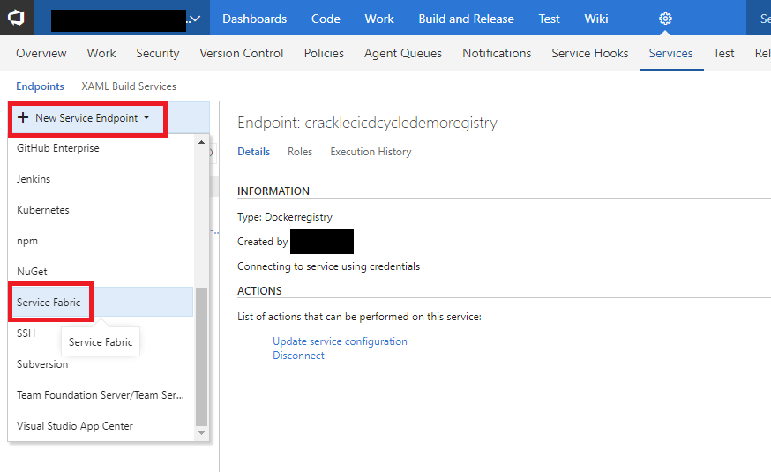Image resolution: width=771 pixels, height=472 pixels.
Task: Choose NuGet from the endpoint list
Action: [x=101, y=272]
